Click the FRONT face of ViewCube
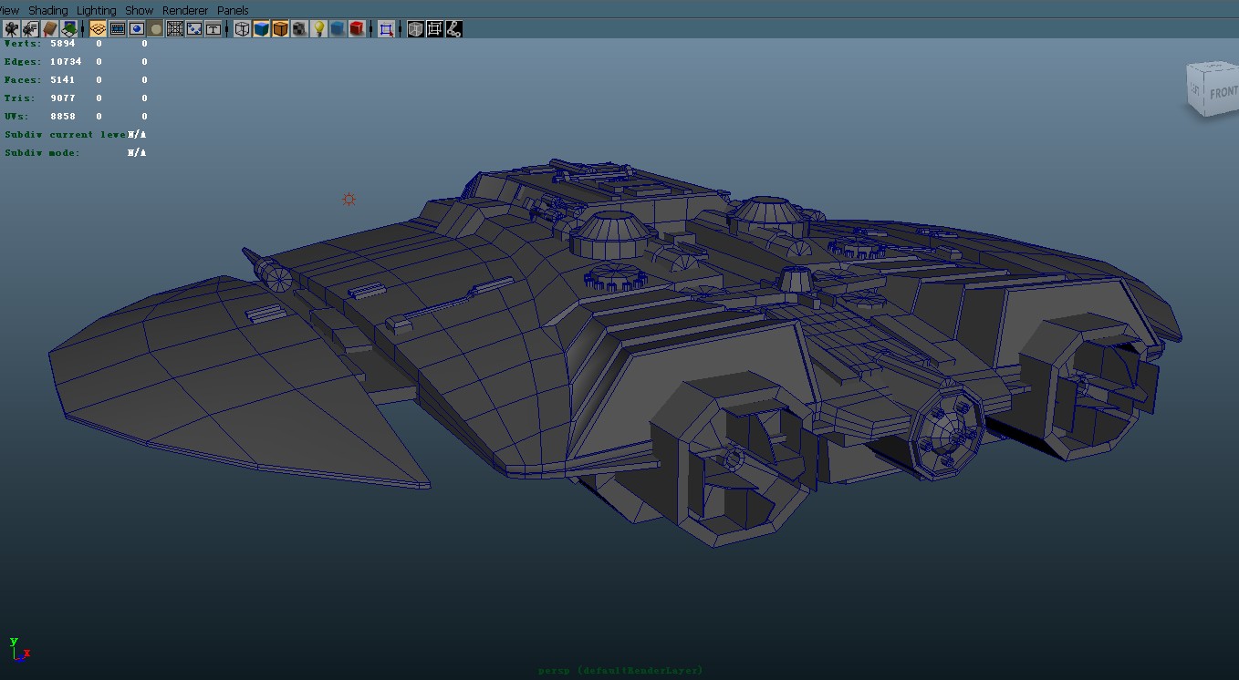The width and height of the screenshot is (1239, 680). pos(1223,92)
